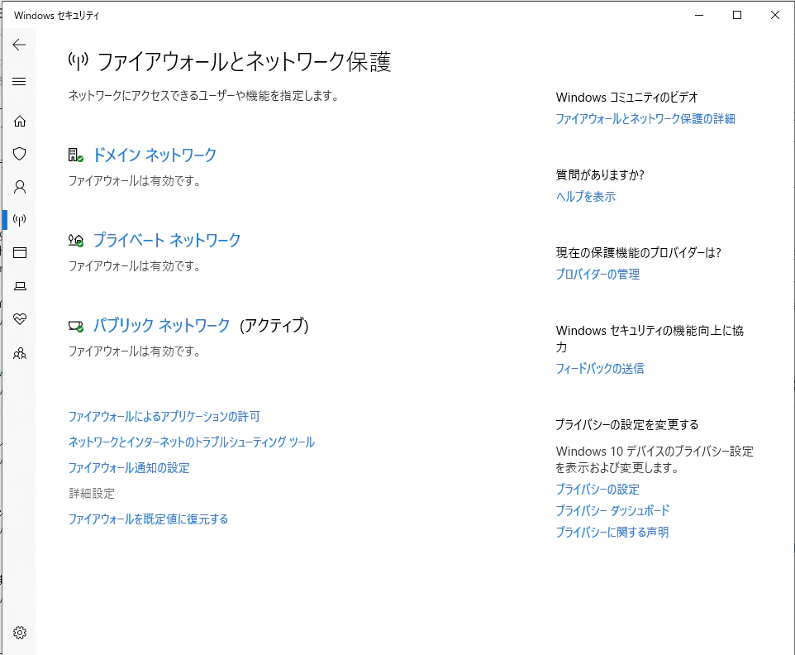Click 現在の保護機能のプロバイダーは? heading
This screenshot has height=655, width=795.
pyautogui.click(x=638, y=252)
